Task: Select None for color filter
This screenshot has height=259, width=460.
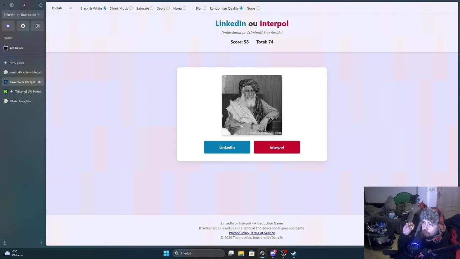Action: click(184, 8)
